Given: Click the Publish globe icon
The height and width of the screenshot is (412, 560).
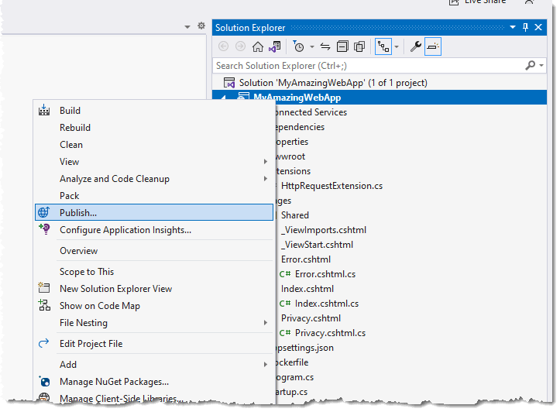Looking at the screenshot, I should (44, 212).
